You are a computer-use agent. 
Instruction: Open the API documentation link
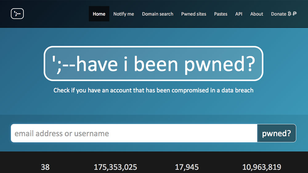click(x=239, y=14)
